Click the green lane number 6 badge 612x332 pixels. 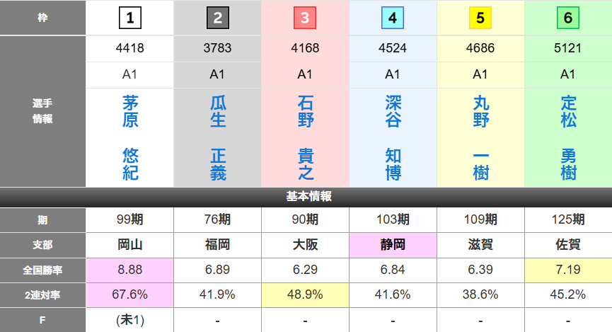pyautogui.click(x=568, y=18)
